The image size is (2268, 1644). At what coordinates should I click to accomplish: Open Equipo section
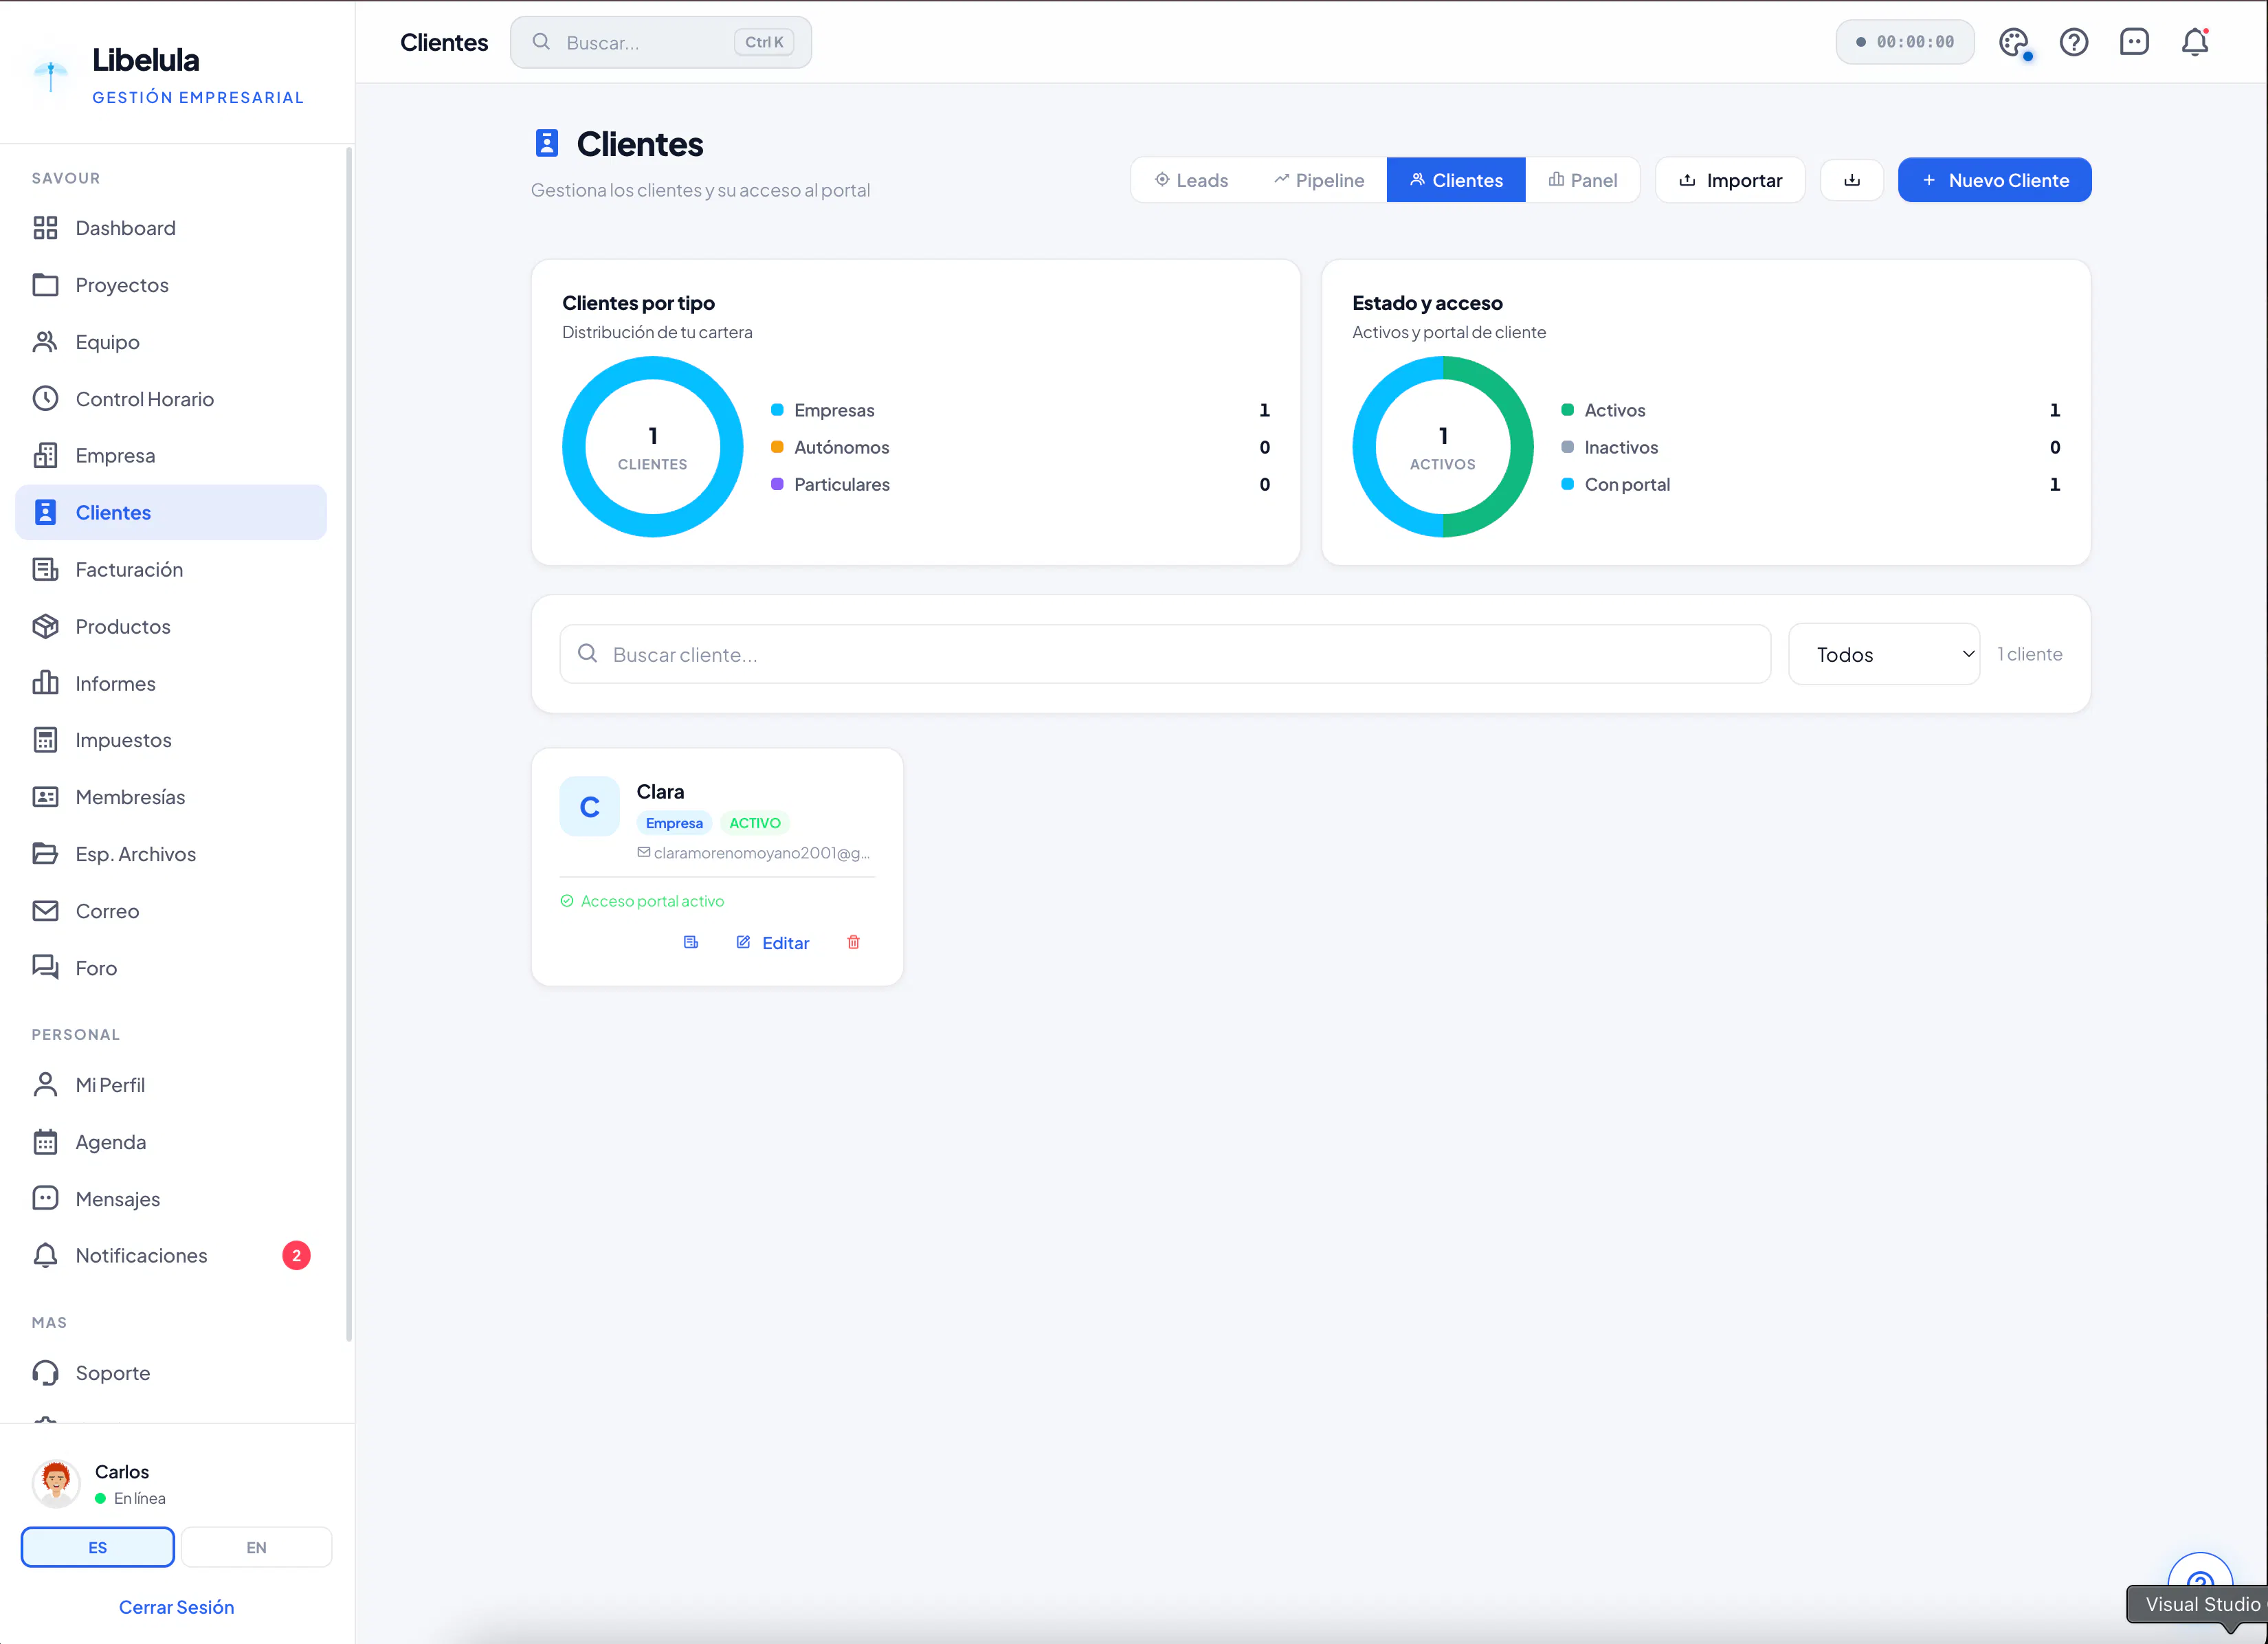[x=171, y=342]
